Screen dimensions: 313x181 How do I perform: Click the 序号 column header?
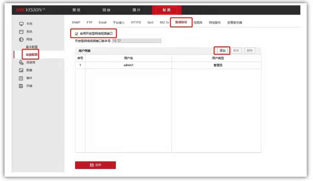[x=80, y=58]
